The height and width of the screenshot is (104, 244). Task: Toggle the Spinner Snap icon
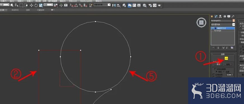(x=85, y=5)
